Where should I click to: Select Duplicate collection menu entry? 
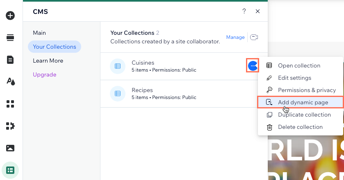[x=300, y=115]
